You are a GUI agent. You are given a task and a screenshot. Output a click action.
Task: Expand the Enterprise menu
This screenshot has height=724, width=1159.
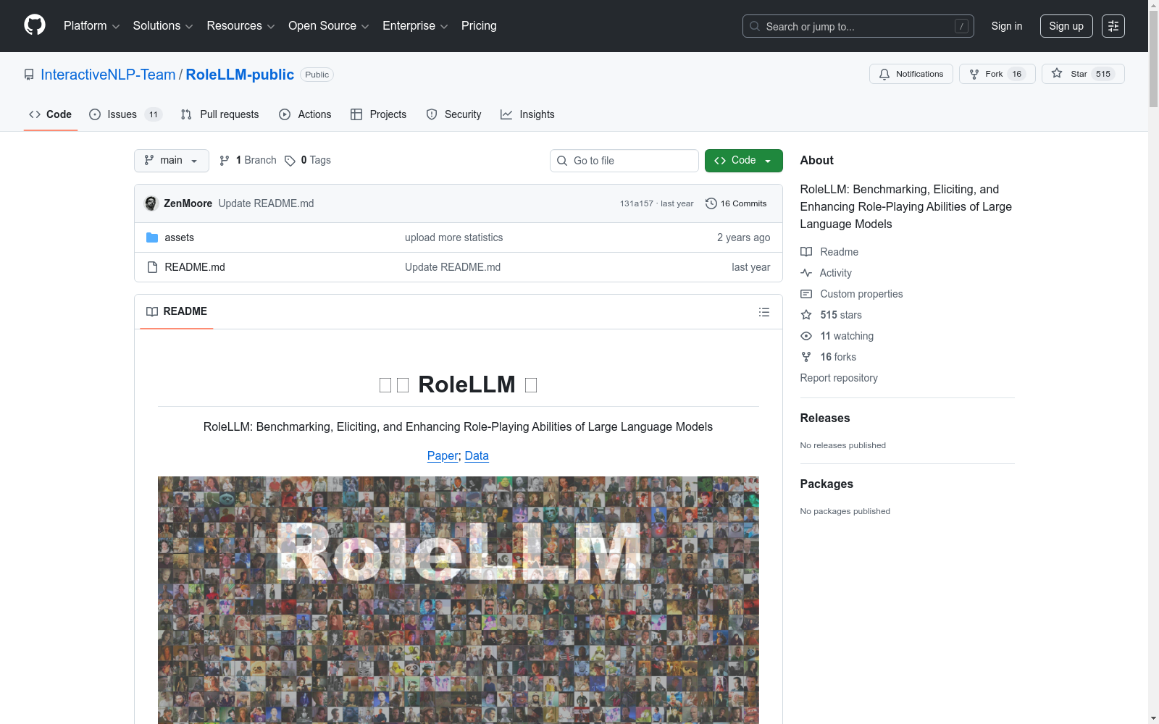click(415, 26)
